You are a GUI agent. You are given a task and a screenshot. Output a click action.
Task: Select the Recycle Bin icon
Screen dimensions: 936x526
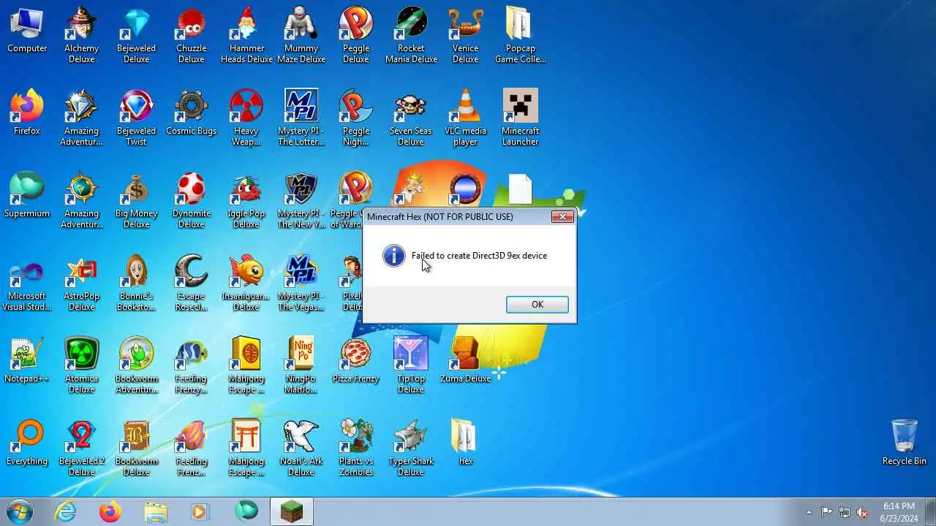click(x=905, y=443)
